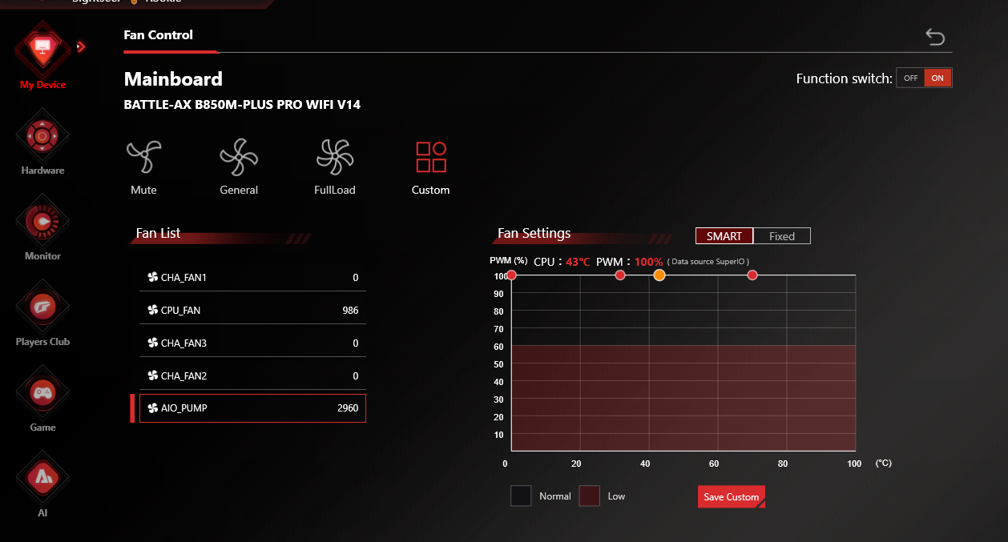Click the AIO_PUMP speed value 2960
Viewport: 1008px width, 542px height.
coord(348,408)
